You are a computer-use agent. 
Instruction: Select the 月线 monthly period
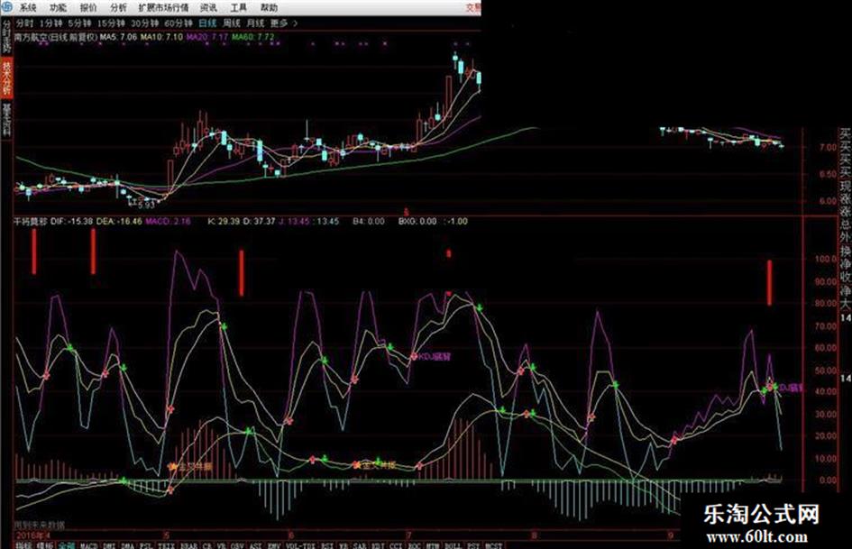[255, 23]
